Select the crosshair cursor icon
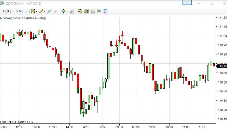Screen dimensions: 227x131 pos(64,11)
